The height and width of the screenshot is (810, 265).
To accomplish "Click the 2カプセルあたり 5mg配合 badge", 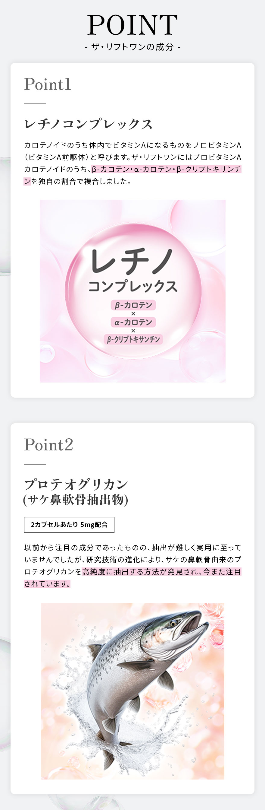I will pos(69,525).
